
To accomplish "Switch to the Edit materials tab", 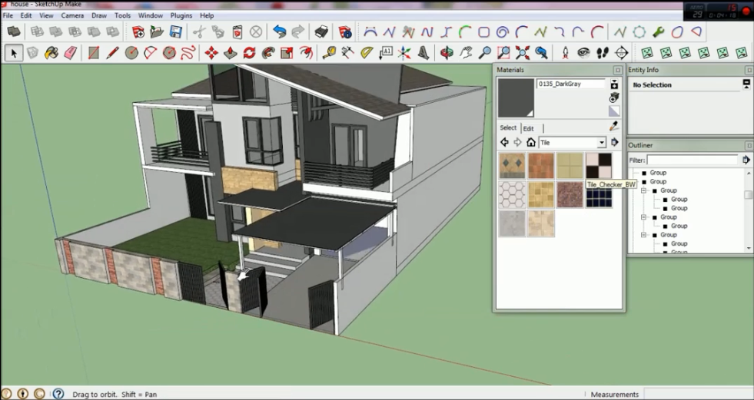I will click(x=529, y=128).
